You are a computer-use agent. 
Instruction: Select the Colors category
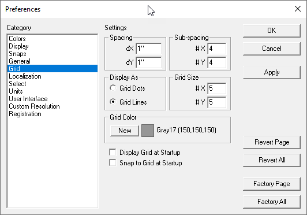[53, 39]
